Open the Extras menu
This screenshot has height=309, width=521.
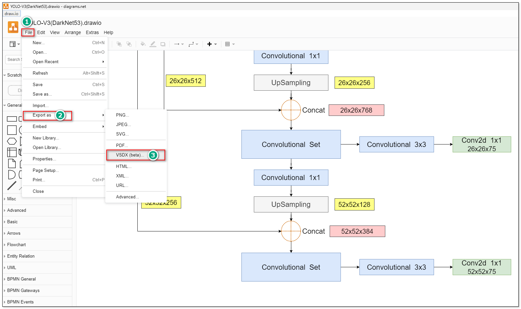92,32
